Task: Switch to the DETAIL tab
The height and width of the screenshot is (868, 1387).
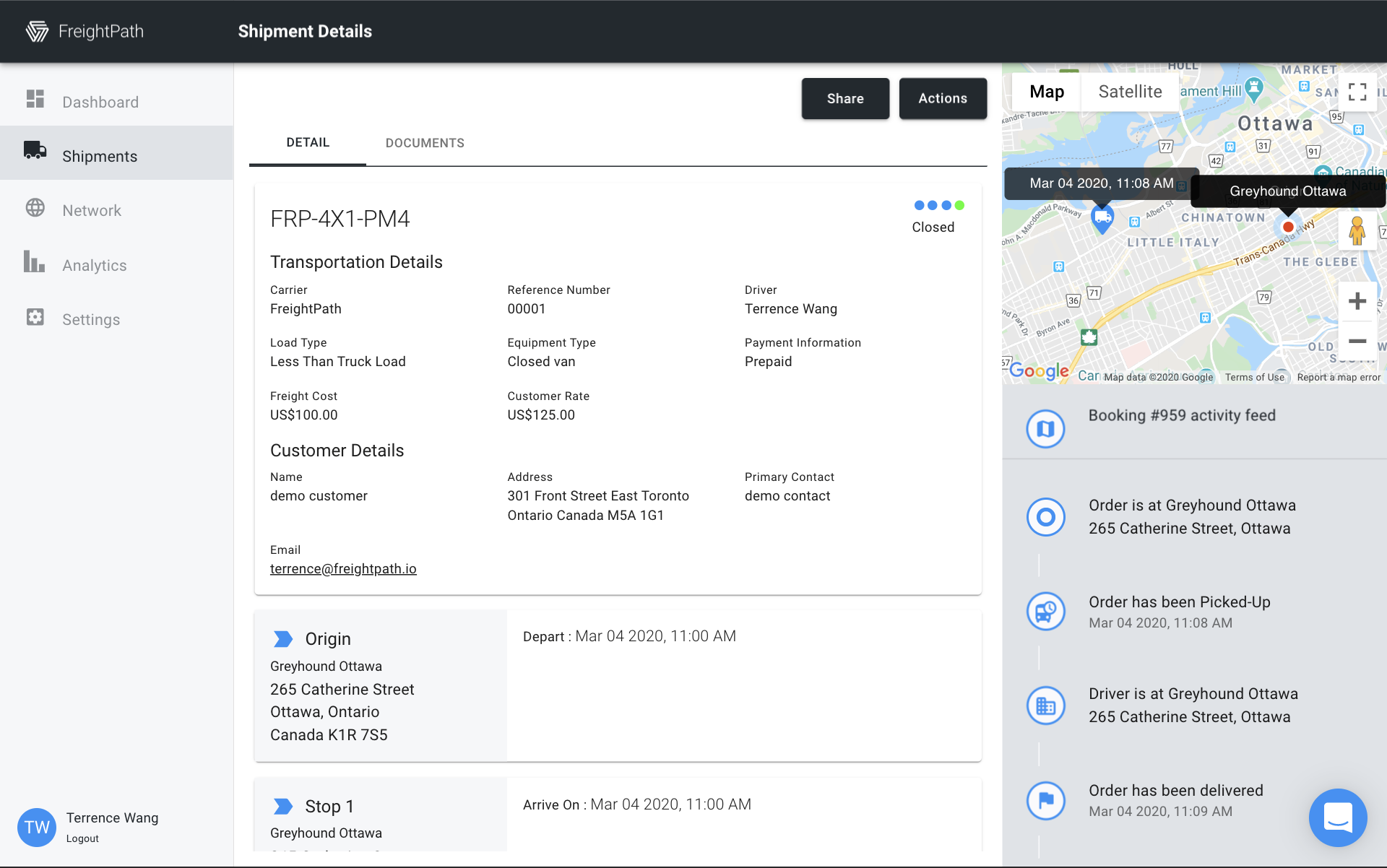Action: pyautogui.click(x=308, y=143)
